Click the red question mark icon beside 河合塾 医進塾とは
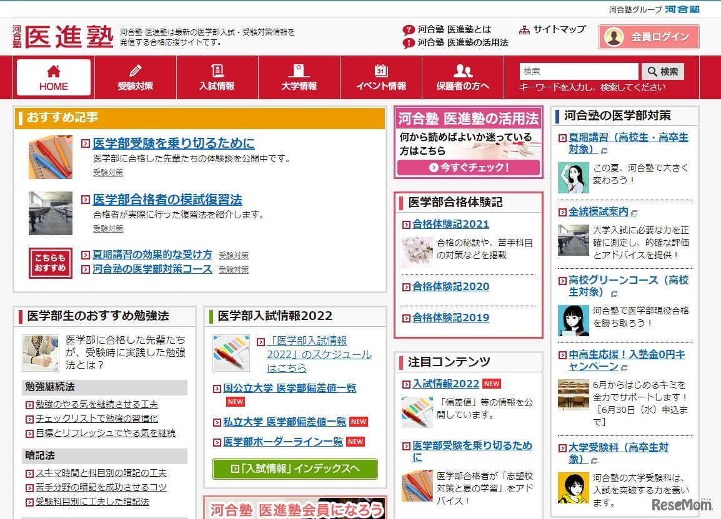Image resolution: width=721 pixels, height=519 pixels. [x=409, y=30]
